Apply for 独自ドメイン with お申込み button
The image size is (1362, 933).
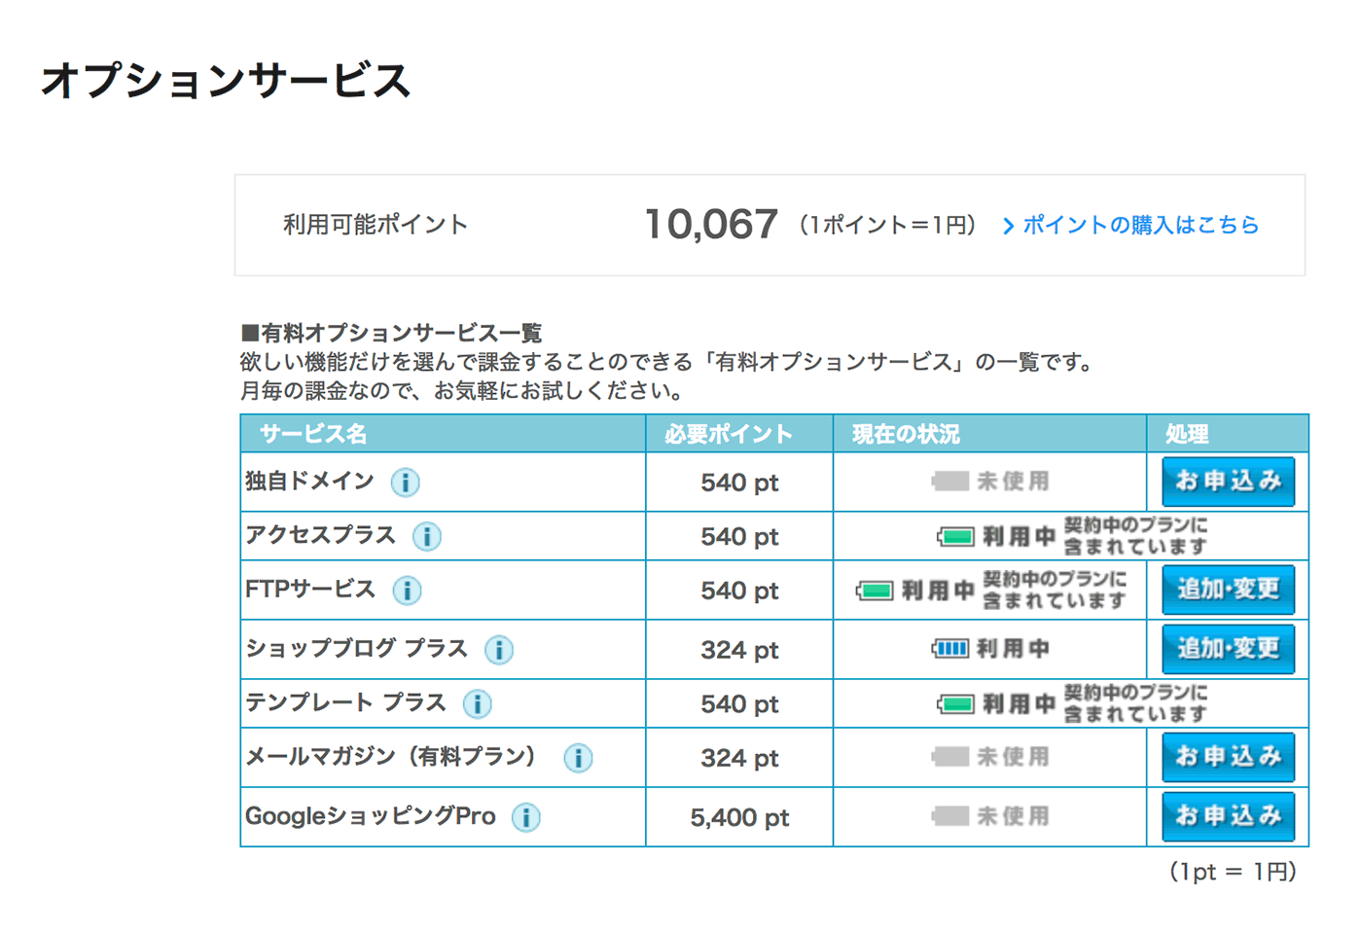1228,482
